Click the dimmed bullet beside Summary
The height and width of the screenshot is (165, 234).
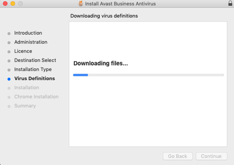tap(9, 106)
